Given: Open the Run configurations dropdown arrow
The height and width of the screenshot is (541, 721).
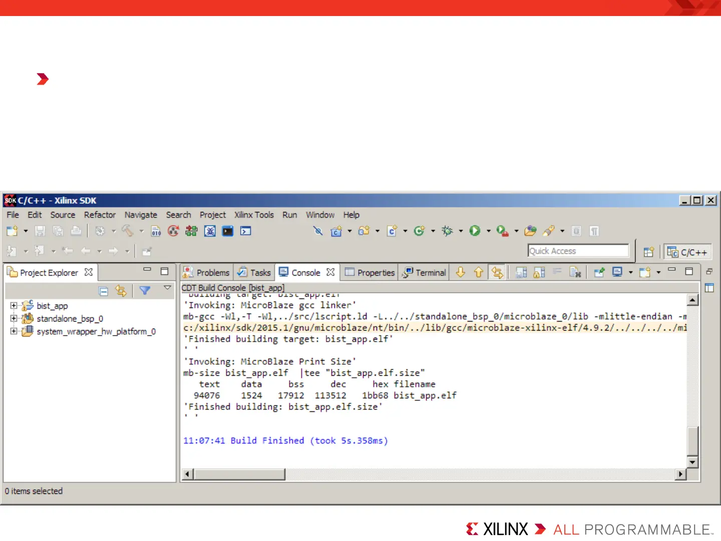Looking at the screenshot, I should tap(488, 231).
